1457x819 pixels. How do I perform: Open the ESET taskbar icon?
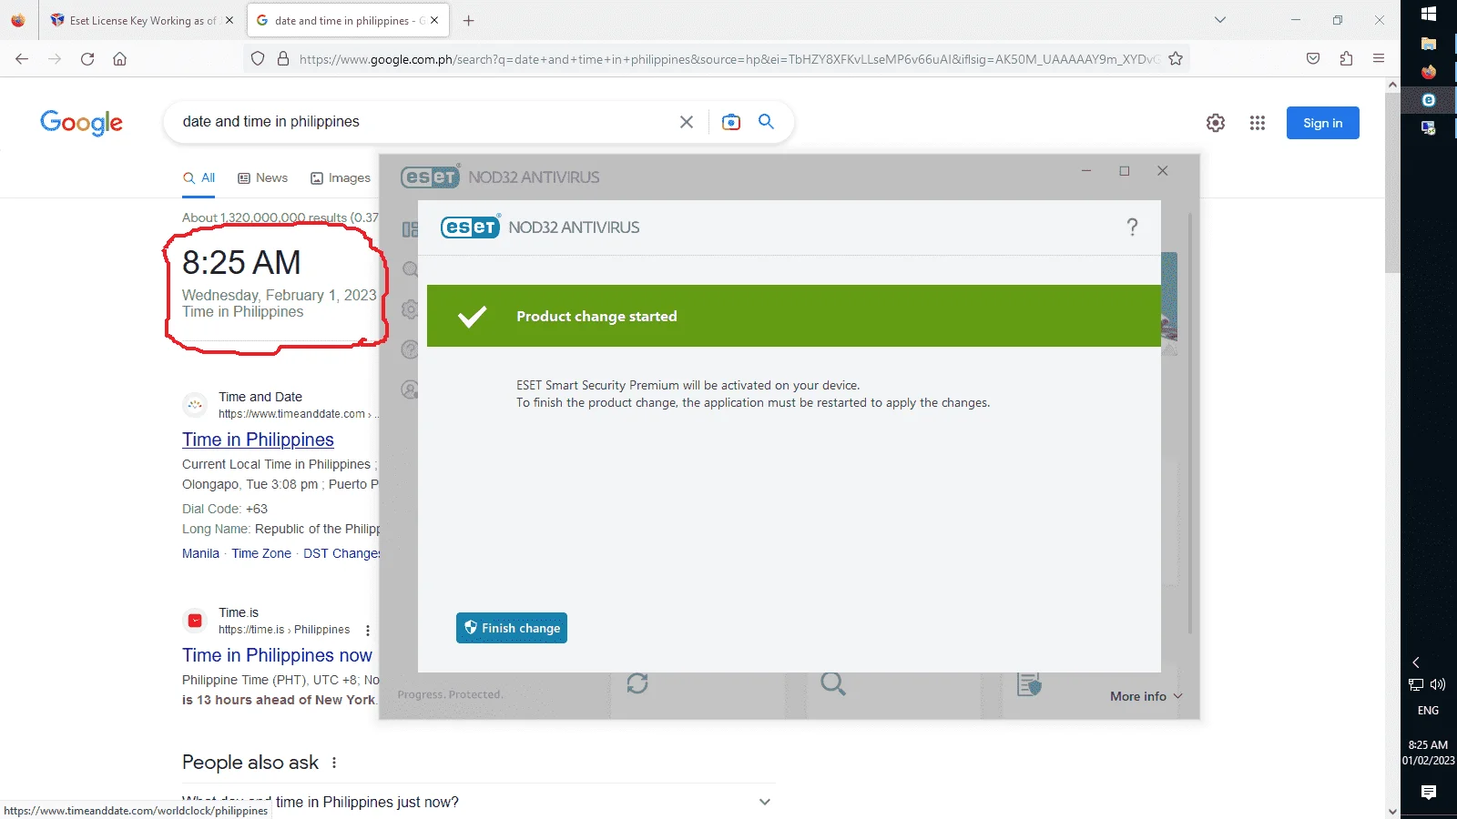click(1429, 100)
